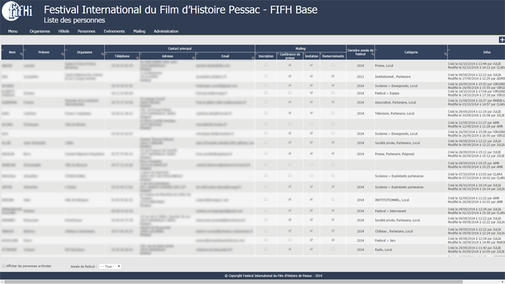Enable Afficher les personnes archivées checkbox
The width and height of the screenshot is (505, 284).
tap(4, 266)
